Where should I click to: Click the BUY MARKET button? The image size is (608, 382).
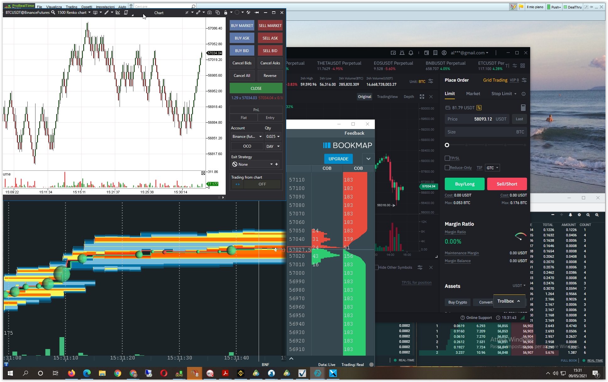(x=242, y=26)
